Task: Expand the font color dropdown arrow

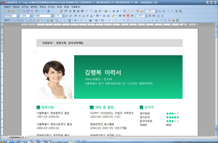Action: click(94, 16)
